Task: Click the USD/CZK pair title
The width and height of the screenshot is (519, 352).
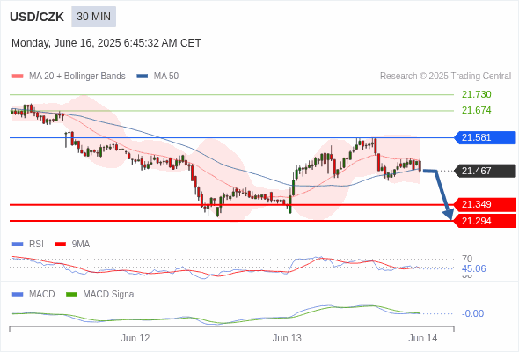Action: tap(37, 17)
